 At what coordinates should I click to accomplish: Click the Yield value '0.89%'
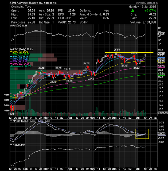pos(105,18)
